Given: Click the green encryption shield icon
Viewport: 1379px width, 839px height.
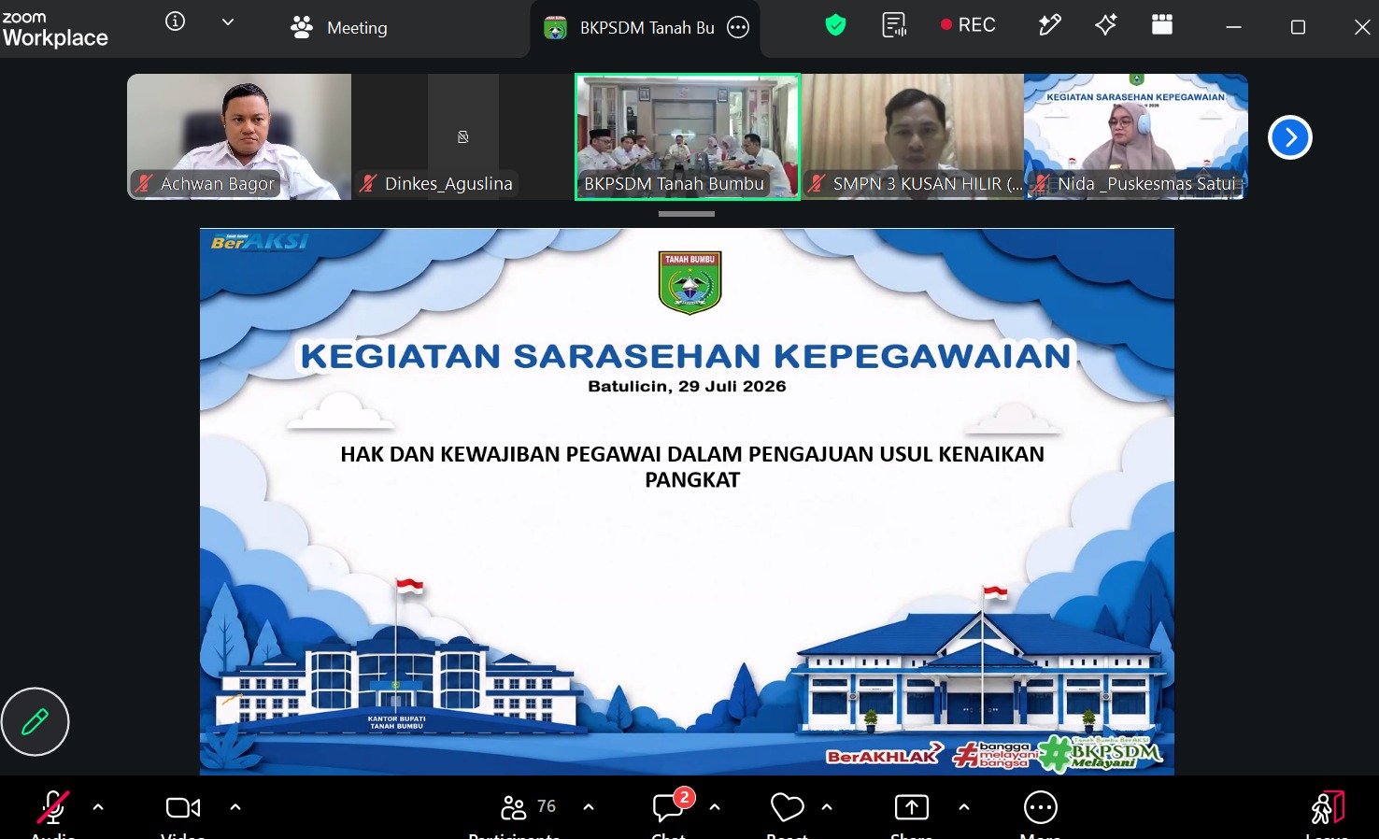Looking at the screenshot, I should pyautogui.click(x=835, y=25).
